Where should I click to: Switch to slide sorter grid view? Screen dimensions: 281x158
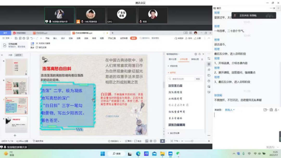tap(151, 141)
